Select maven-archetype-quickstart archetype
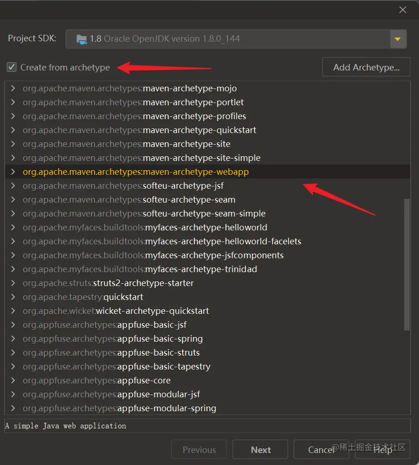Viewport: 419px width, 465px height. (x=140, y=130)
